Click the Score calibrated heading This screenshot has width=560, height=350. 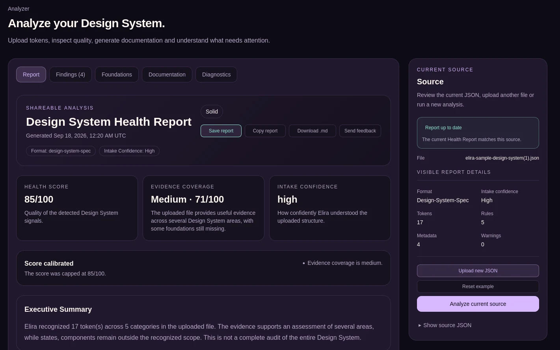pyautogui.click(x=49, y=263)
